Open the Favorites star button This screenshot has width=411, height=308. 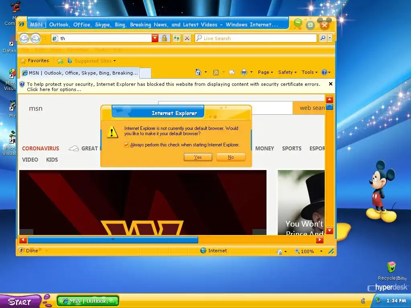pyautogui.click(x=35, y=61)
